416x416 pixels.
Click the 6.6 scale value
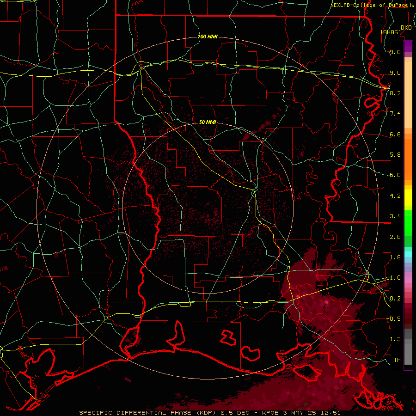[395, 134]
